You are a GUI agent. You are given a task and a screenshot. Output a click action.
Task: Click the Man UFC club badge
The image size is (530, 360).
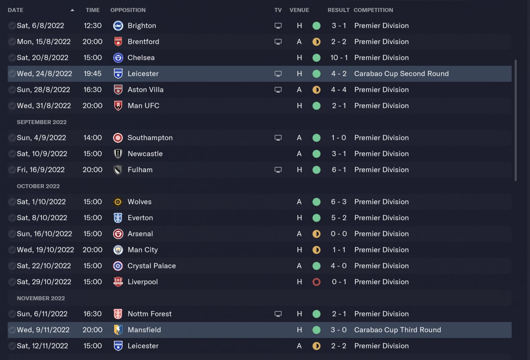[118, 106]
